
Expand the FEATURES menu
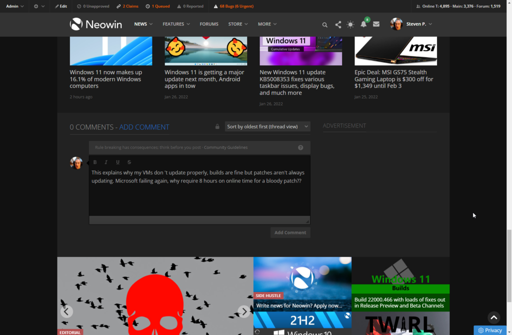click(176, 24)
